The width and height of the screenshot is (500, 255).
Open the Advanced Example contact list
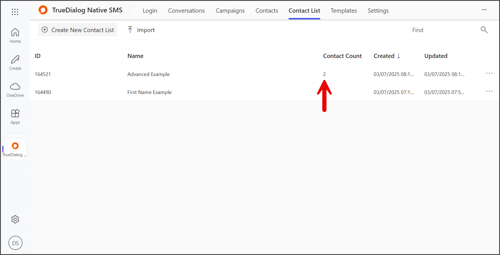[148, 74]
